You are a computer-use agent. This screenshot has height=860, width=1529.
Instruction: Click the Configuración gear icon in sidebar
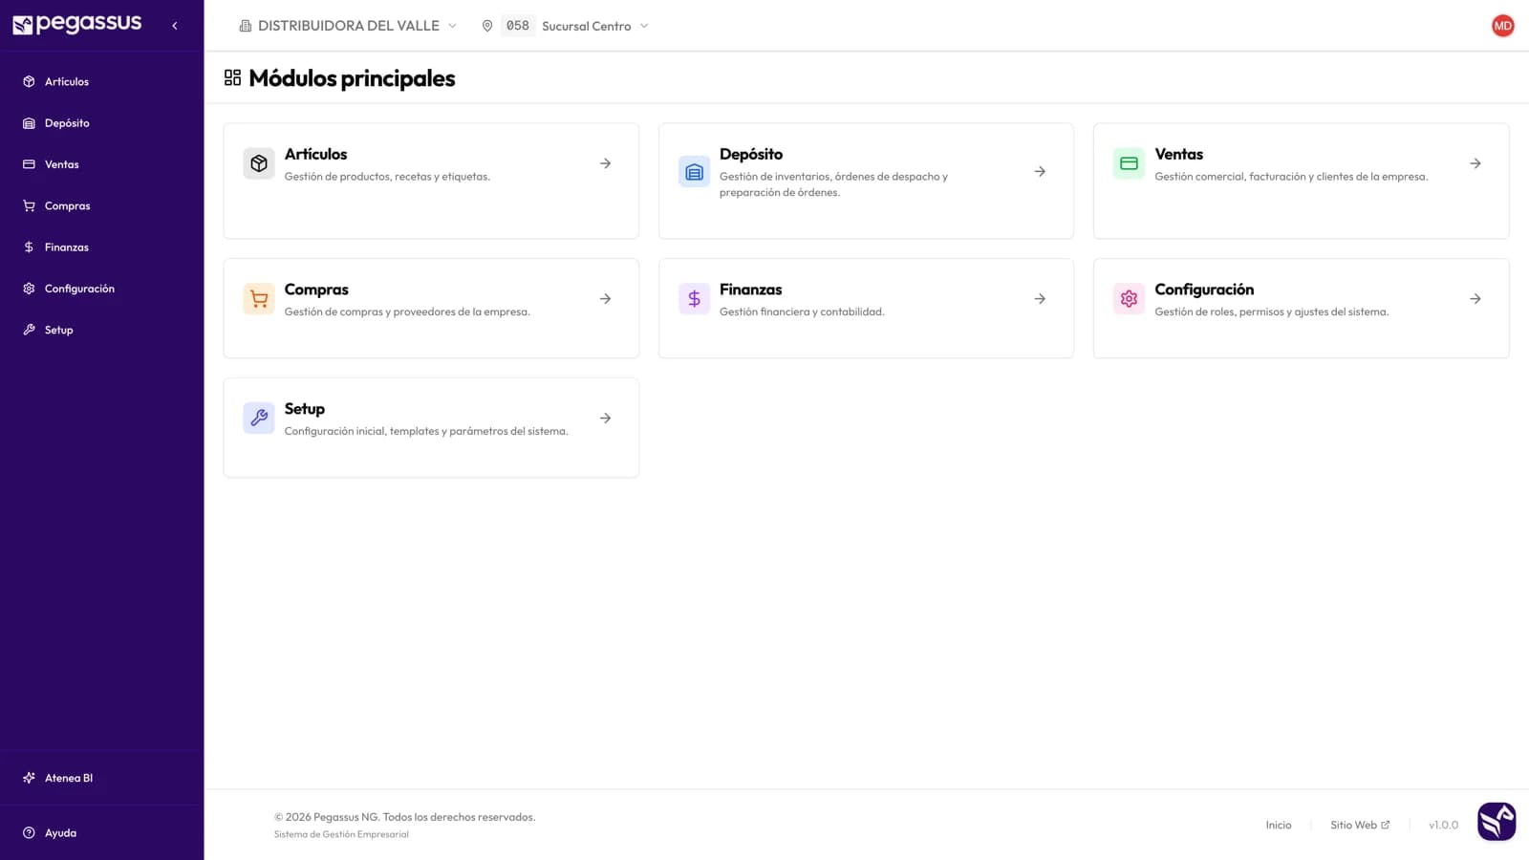click(x=29, y=289)
